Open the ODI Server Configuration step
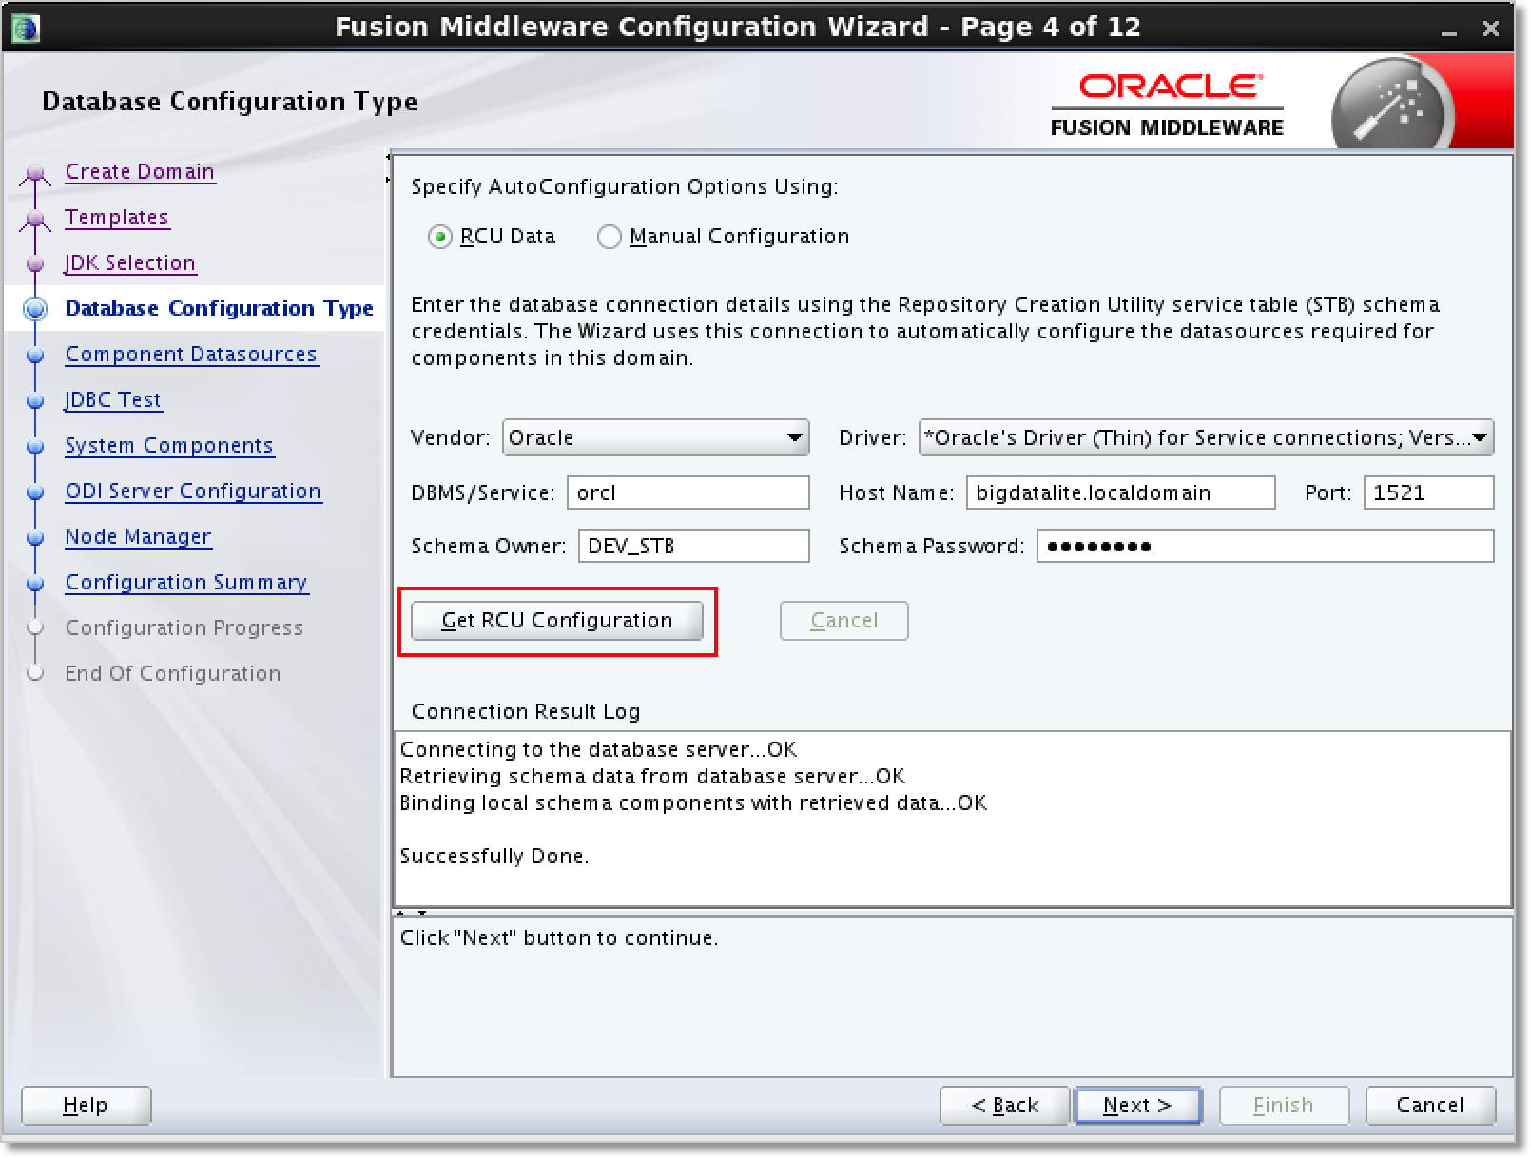This screenshot has height=1158, width=1531. coord(193,491)
